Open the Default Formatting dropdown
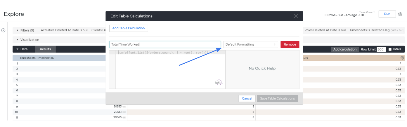The height and width of the screenshot is (127, 407). pyautogui.click(x=251, y=44)
